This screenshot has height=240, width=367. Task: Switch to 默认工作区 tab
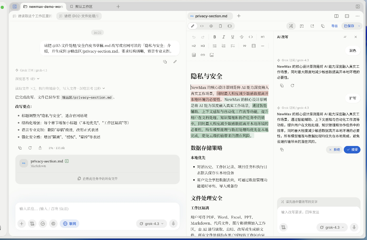click(82, 6)
